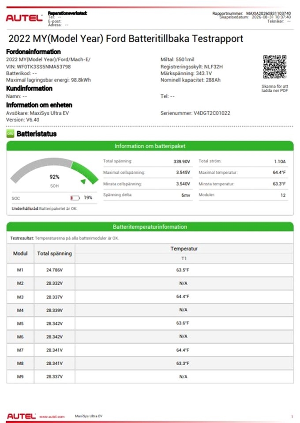Click the Spänning delta value 5mv
The image size is (300, 423).
point(186,195)
